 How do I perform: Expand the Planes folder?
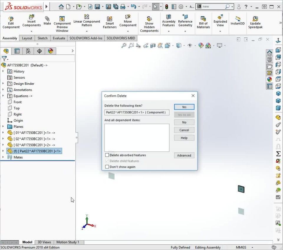(3, 127)
